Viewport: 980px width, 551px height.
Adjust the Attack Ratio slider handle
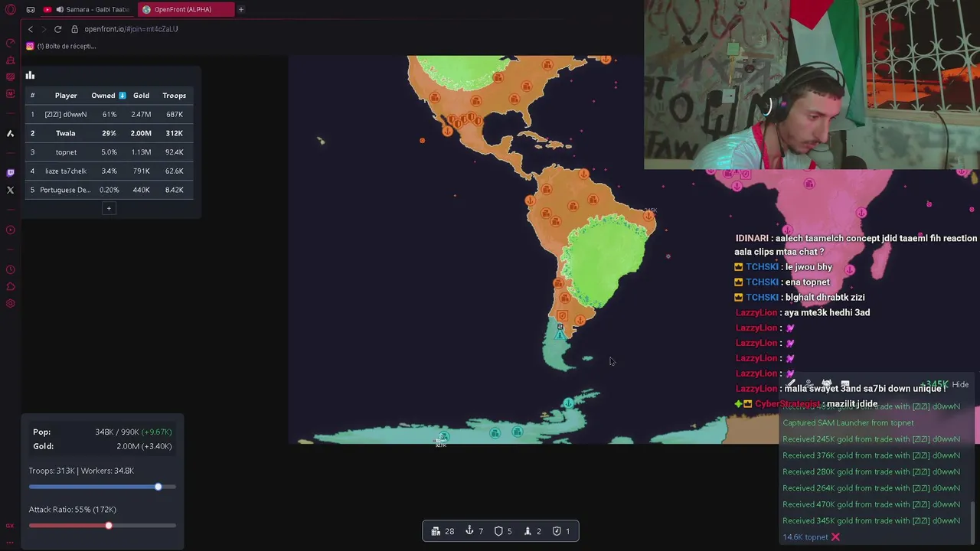[x=109, y=525]
